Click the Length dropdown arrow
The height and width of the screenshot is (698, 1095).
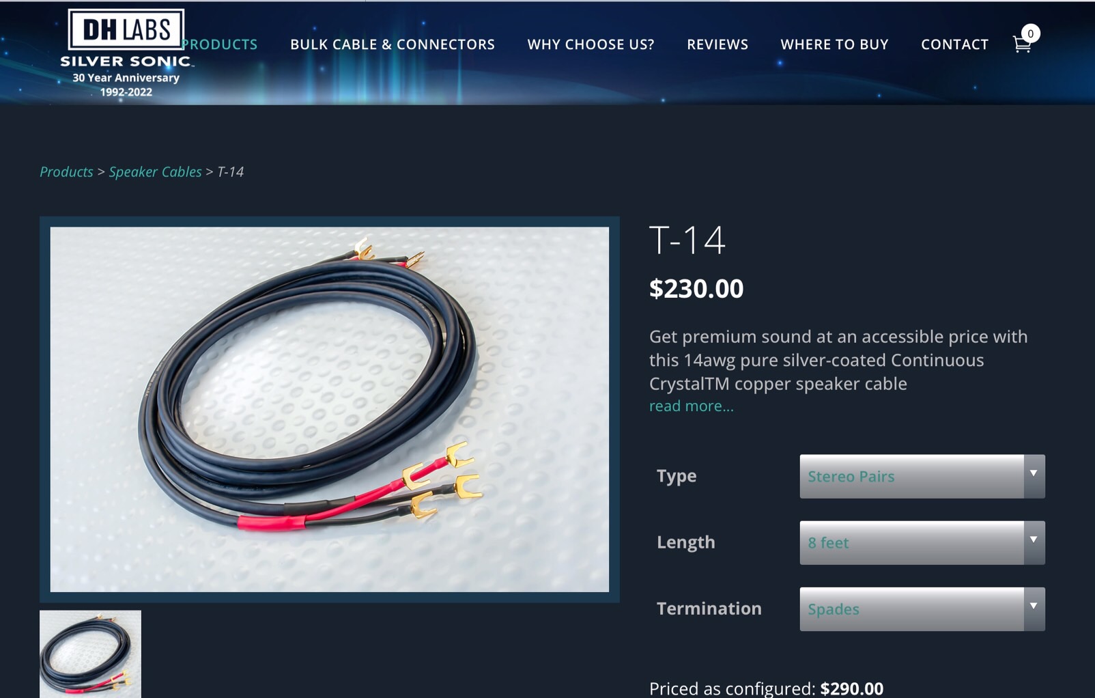click(x=1034, y=540)
